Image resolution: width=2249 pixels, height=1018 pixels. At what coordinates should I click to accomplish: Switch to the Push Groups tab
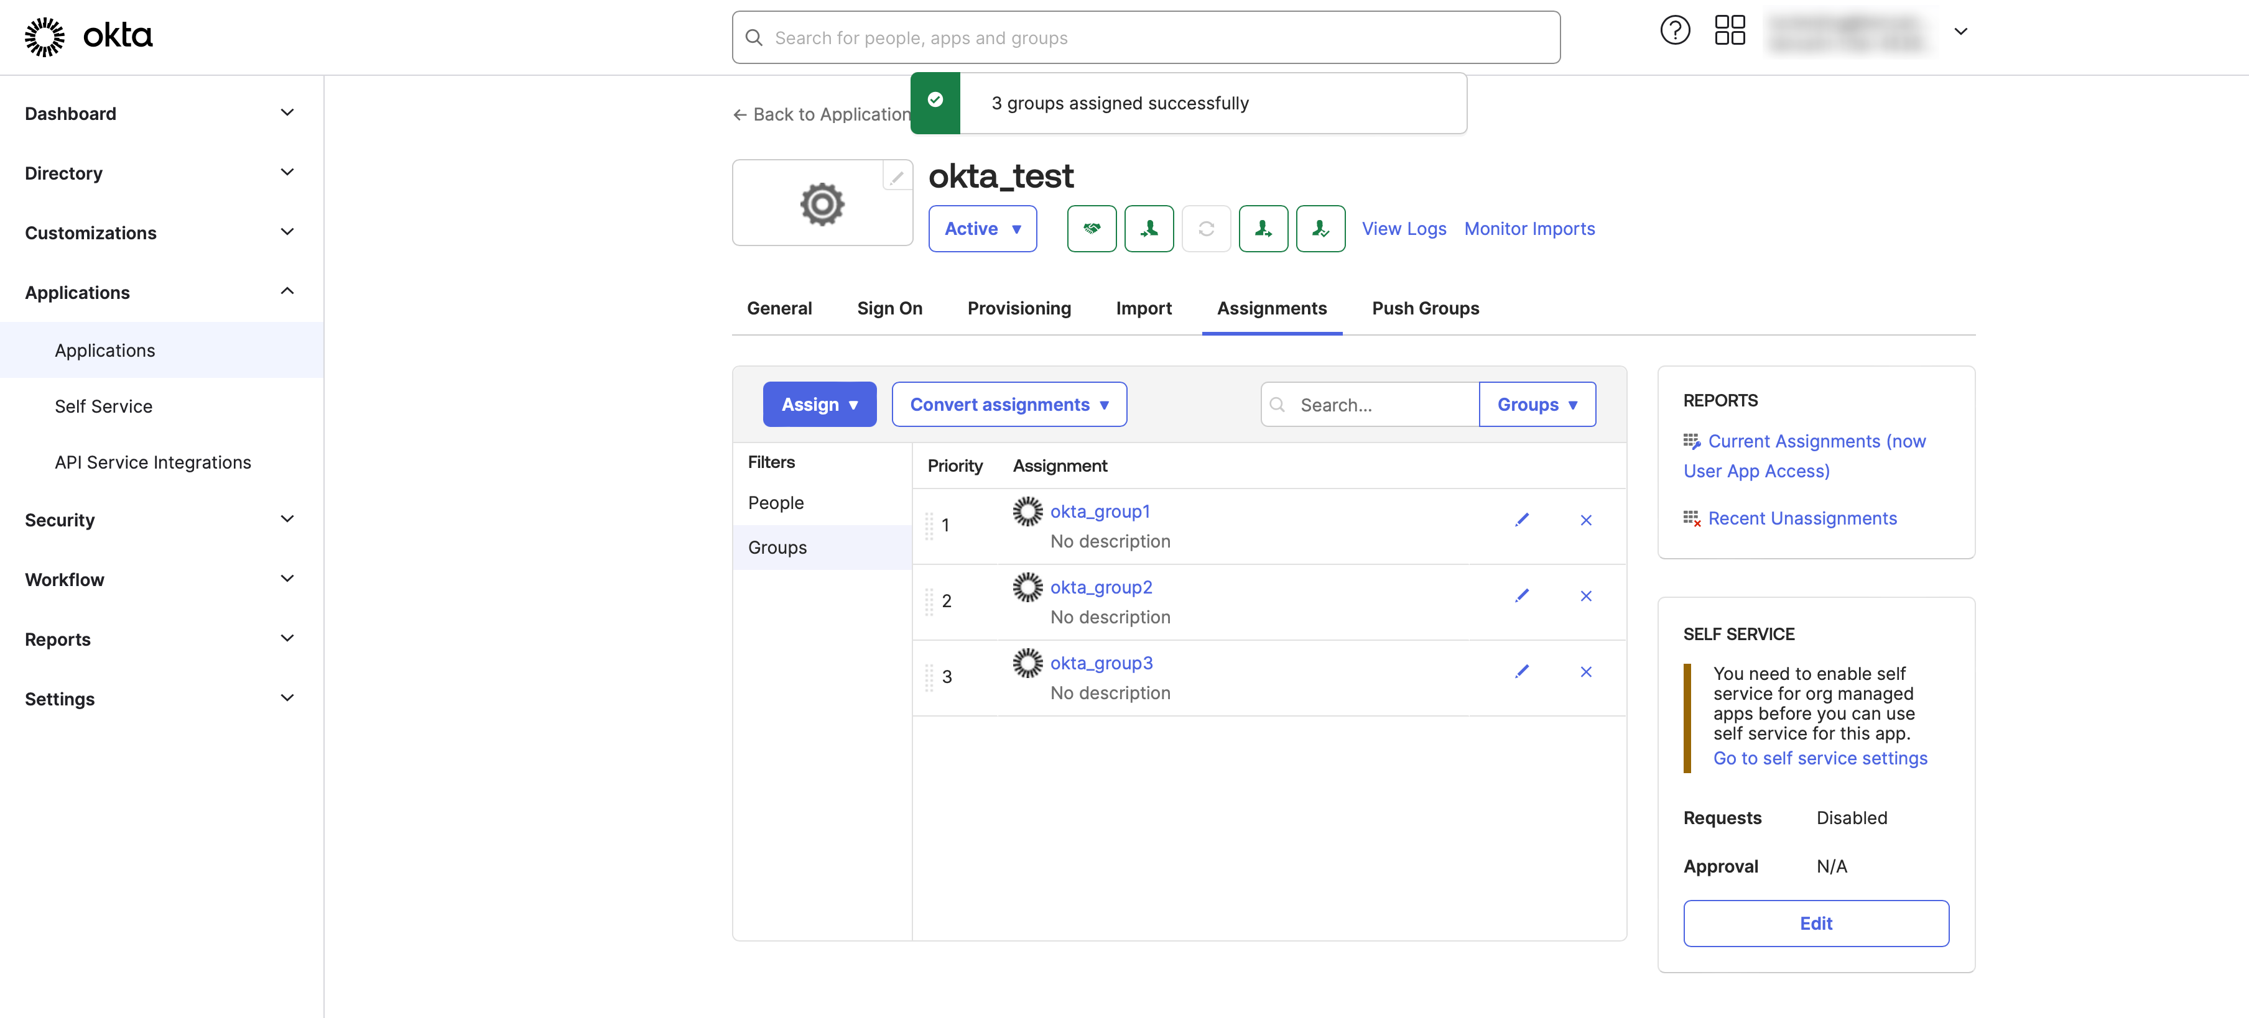point(1425,309)
